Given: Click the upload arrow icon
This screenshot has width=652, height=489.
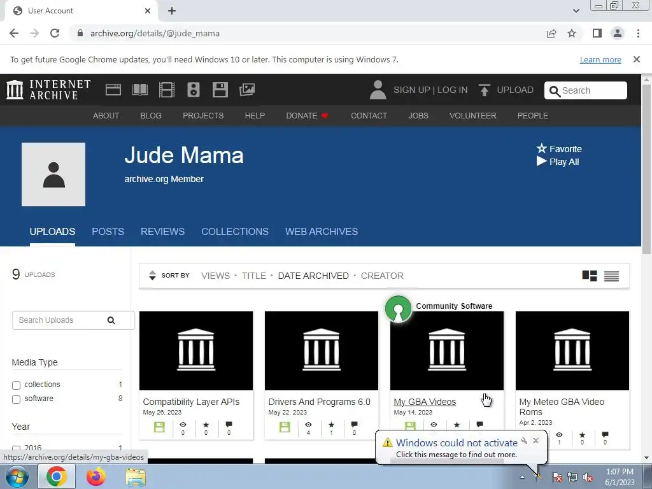Looking at the screenshot, I should (x=484, y=90).
